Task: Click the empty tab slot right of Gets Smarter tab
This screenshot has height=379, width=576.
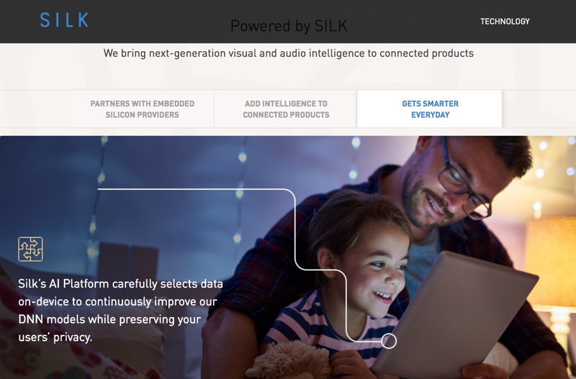Action: tap(540, 109)
